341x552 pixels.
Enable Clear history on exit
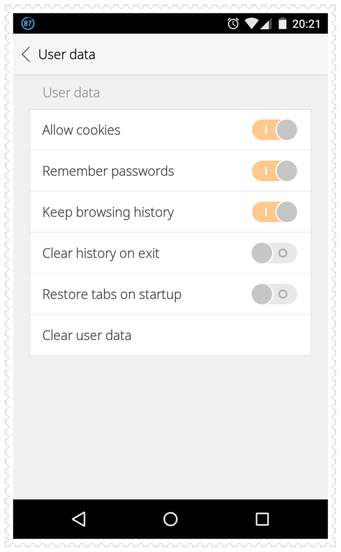coord(274,253)
